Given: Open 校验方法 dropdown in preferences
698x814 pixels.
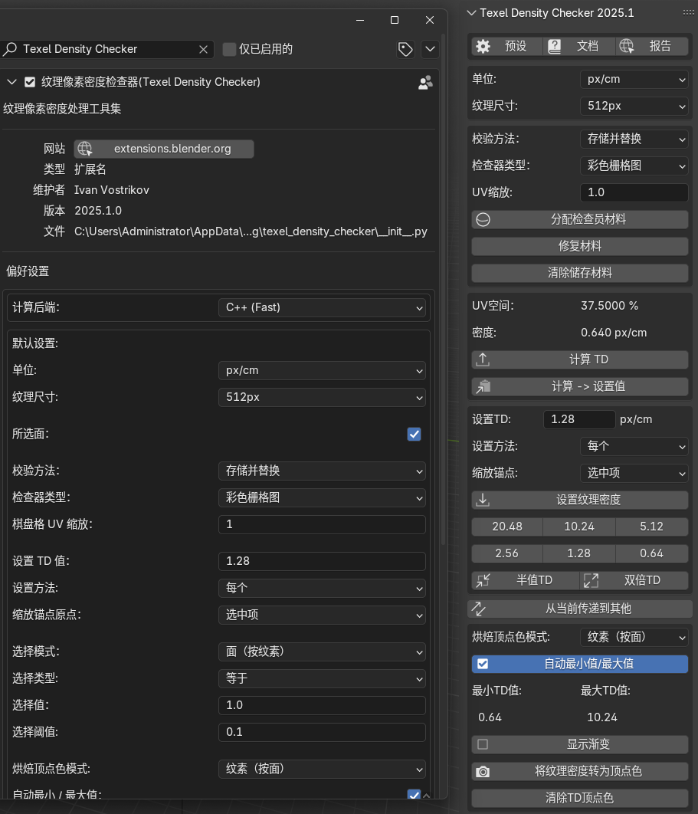Looking at the screenshot, I should tap(322, 471).
